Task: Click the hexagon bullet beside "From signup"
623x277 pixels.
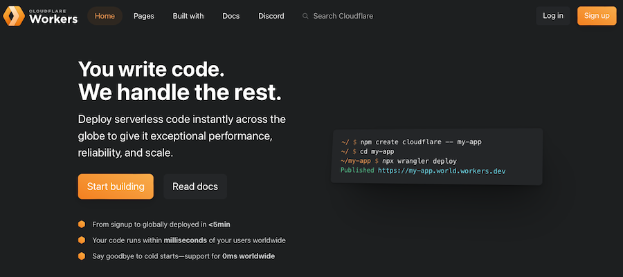Action: tap(82, 225)
